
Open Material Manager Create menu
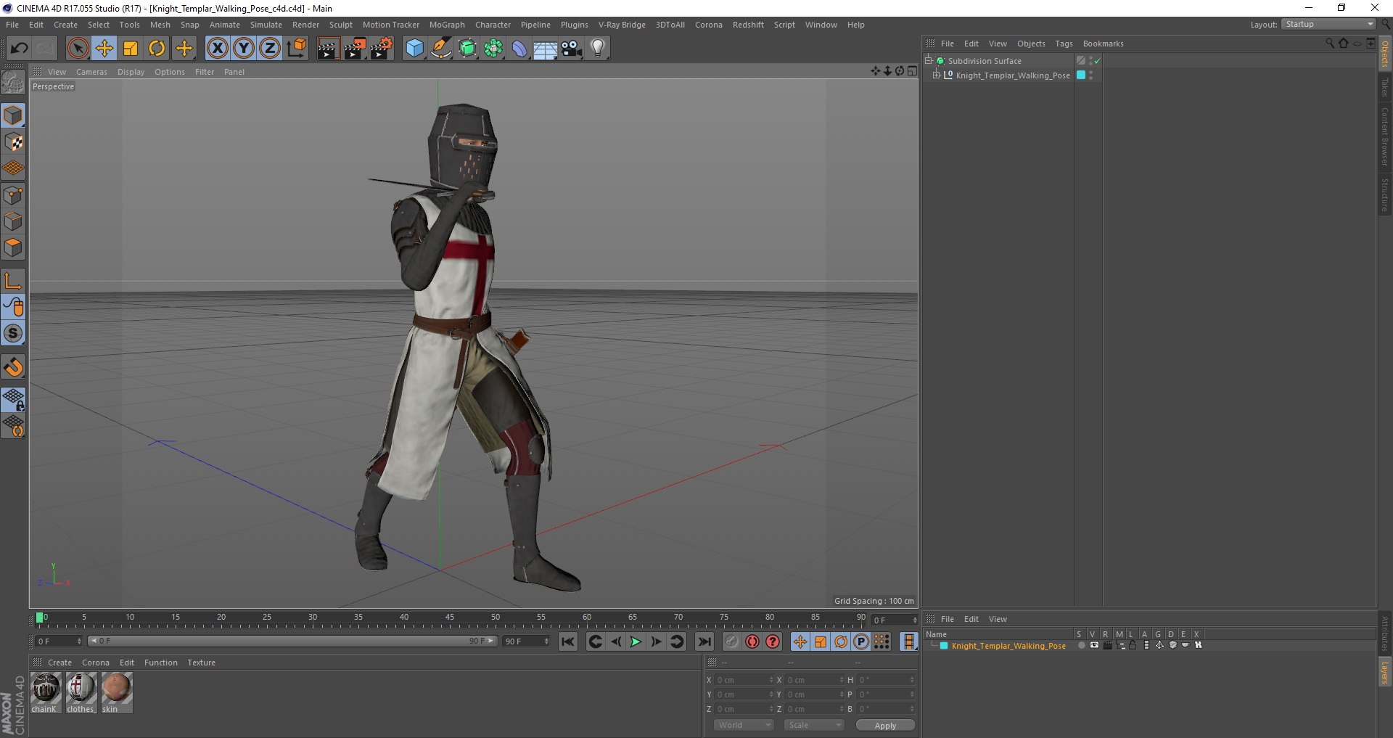59,663
